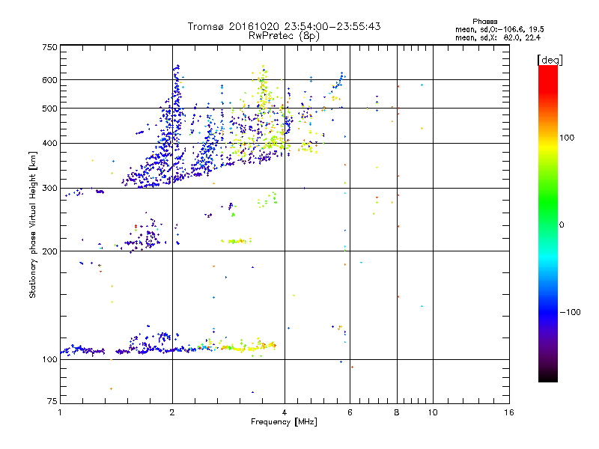The height and width of the screenshot is (449, 599).
Task: Click x-axis tick label '8'
Action: click(397, 412)
